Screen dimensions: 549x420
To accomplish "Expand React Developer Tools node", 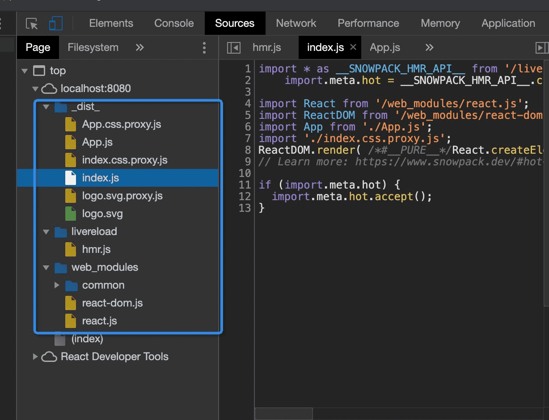I will point(35,357).
